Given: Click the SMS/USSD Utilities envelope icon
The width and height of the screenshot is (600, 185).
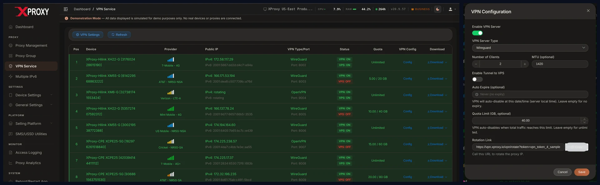Looking at the screenshot, I should click(x=11, y=134).
